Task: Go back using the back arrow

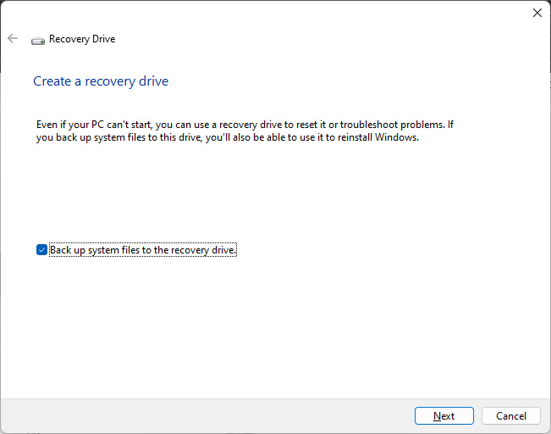Action: pyautogui.click(x=13, y=38)
